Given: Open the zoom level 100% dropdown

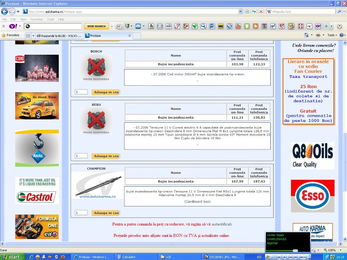Looking at the screenshot, I should 341,250.
